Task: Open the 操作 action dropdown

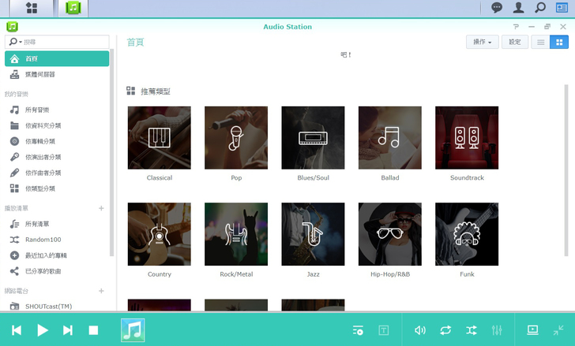Action: (x=483, y=42)
